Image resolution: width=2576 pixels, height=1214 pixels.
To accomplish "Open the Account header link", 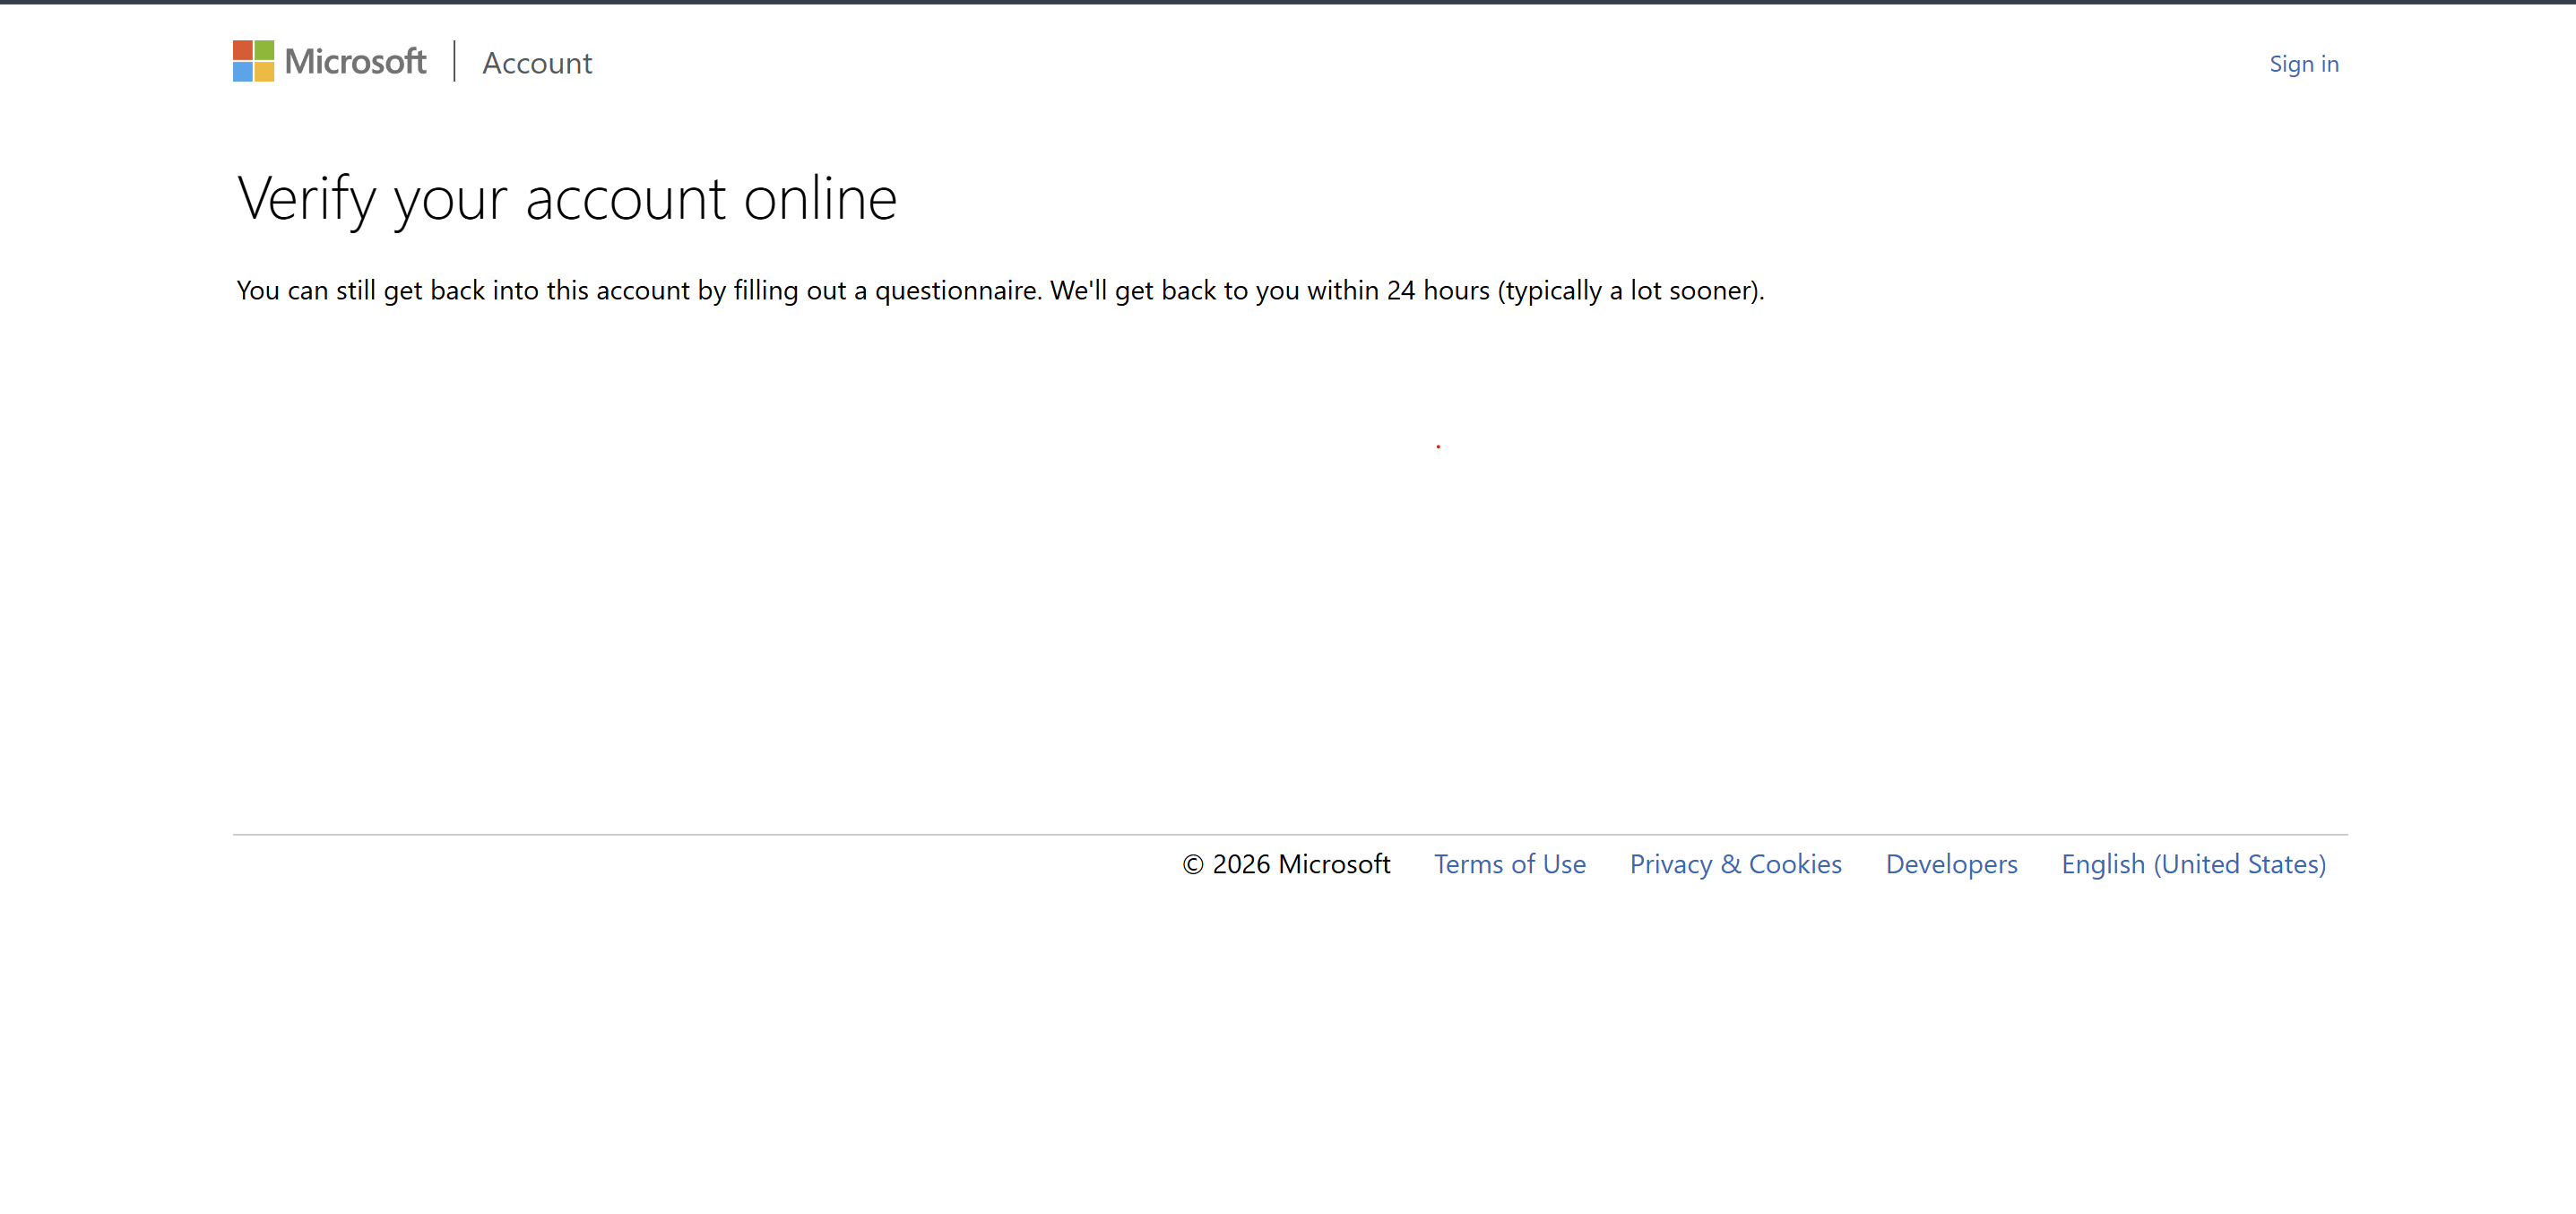I will point(537,63).
